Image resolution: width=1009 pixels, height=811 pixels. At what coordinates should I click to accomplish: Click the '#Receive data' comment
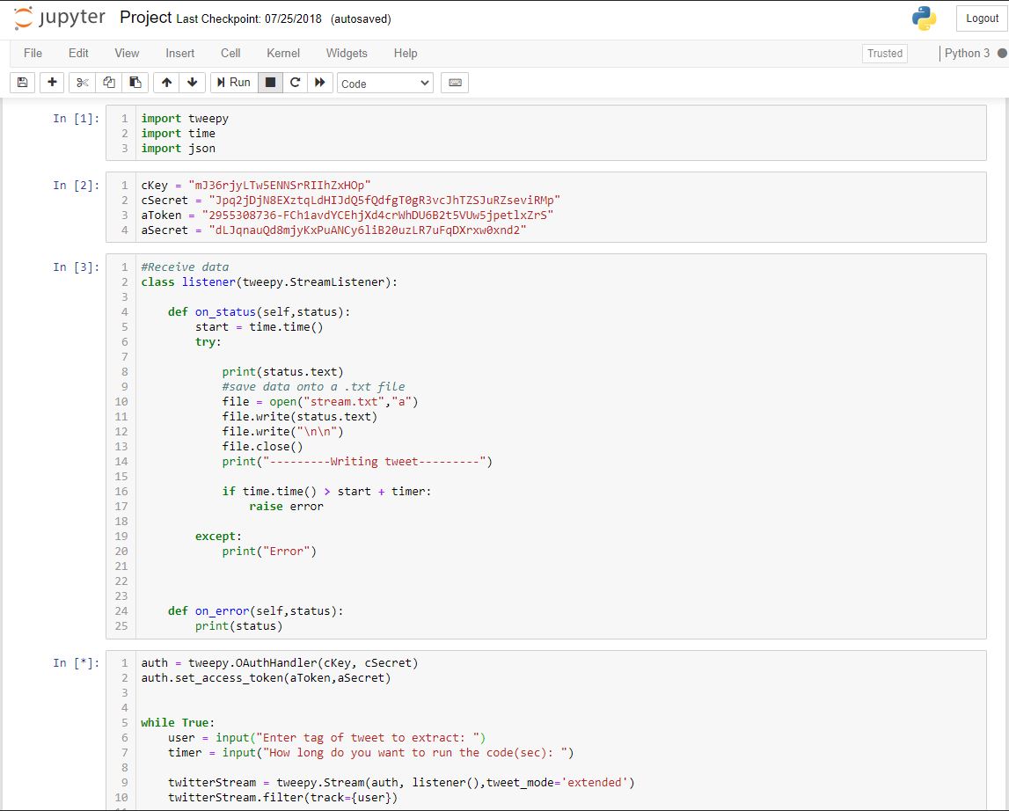[185, 267]
